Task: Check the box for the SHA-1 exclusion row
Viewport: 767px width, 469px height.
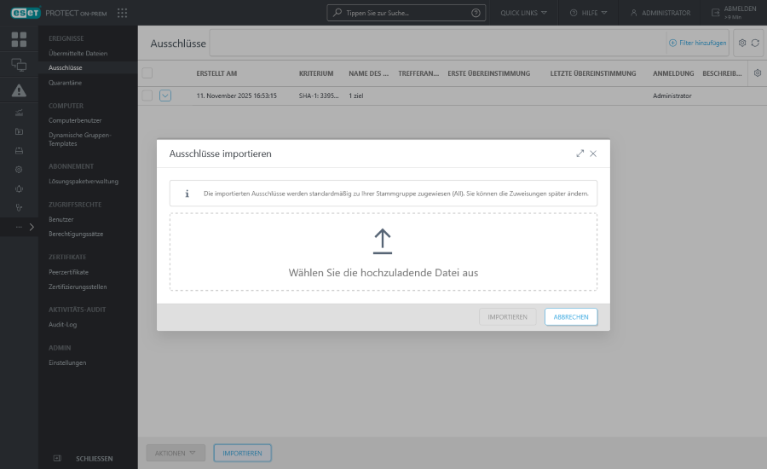Action: (x=147, y=96)
